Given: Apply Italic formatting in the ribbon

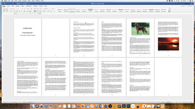Looking at the screenshot, I should [x=12, y=11].
